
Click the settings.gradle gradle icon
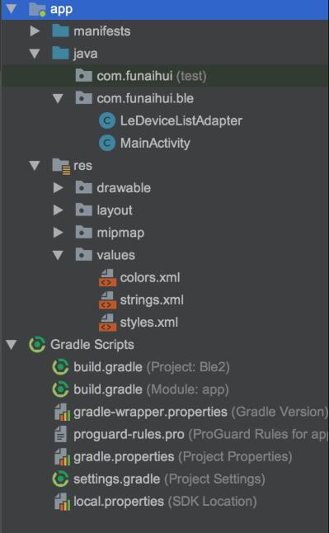(61, 479)
